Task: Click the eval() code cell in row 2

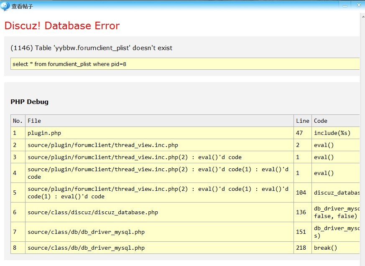Action: pos(336,145)
